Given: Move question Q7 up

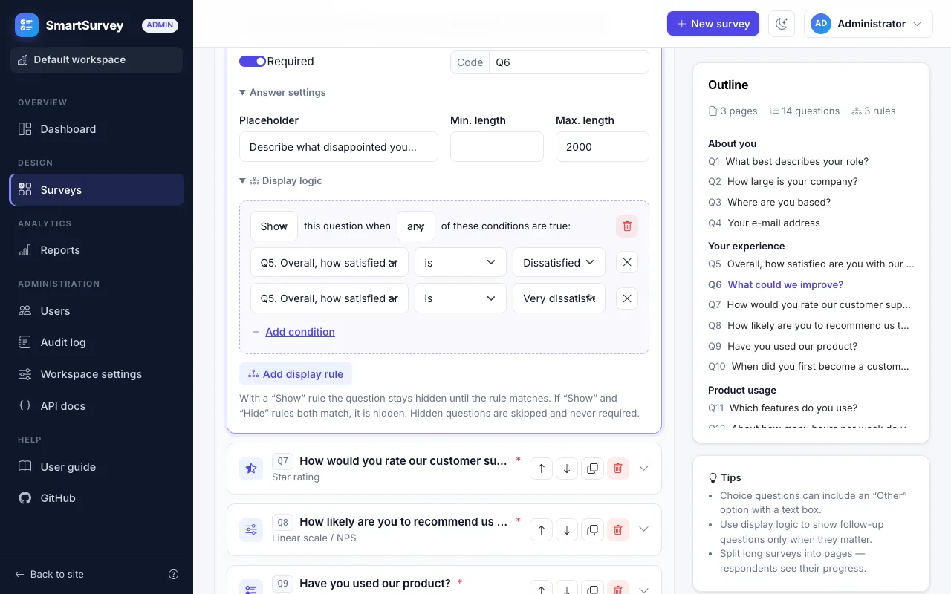Looking at the screenshot, I should click(x=541, y=469).
